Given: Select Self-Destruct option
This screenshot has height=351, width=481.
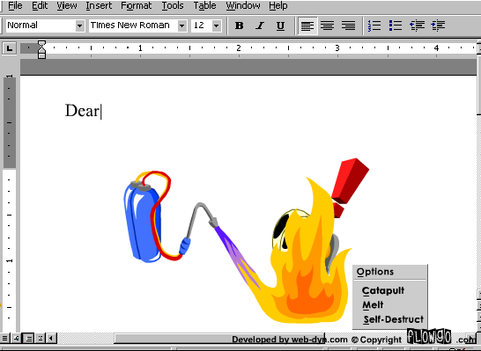Looking at the screenshot, I should [x=394, y=319].
